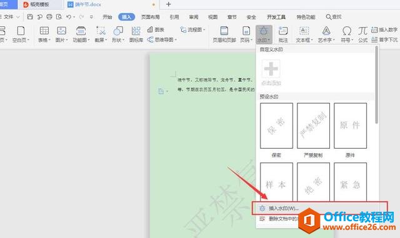Click the Save icon in quick access toolbar
400x238 pixels.
point(30,17)
